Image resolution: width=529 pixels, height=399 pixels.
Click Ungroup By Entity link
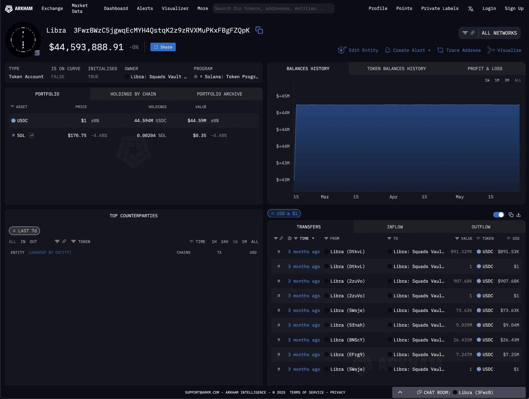click(x=50, y=253)
